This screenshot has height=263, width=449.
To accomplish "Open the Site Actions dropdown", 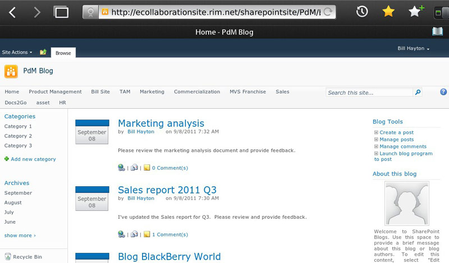I will tap(17, 52).
